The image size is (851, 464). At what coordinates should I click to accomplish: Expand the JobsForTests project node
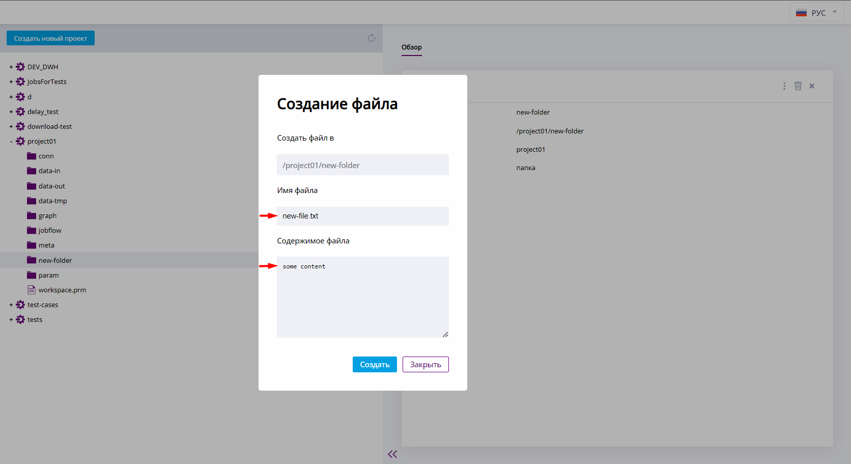tap(11, 81)
